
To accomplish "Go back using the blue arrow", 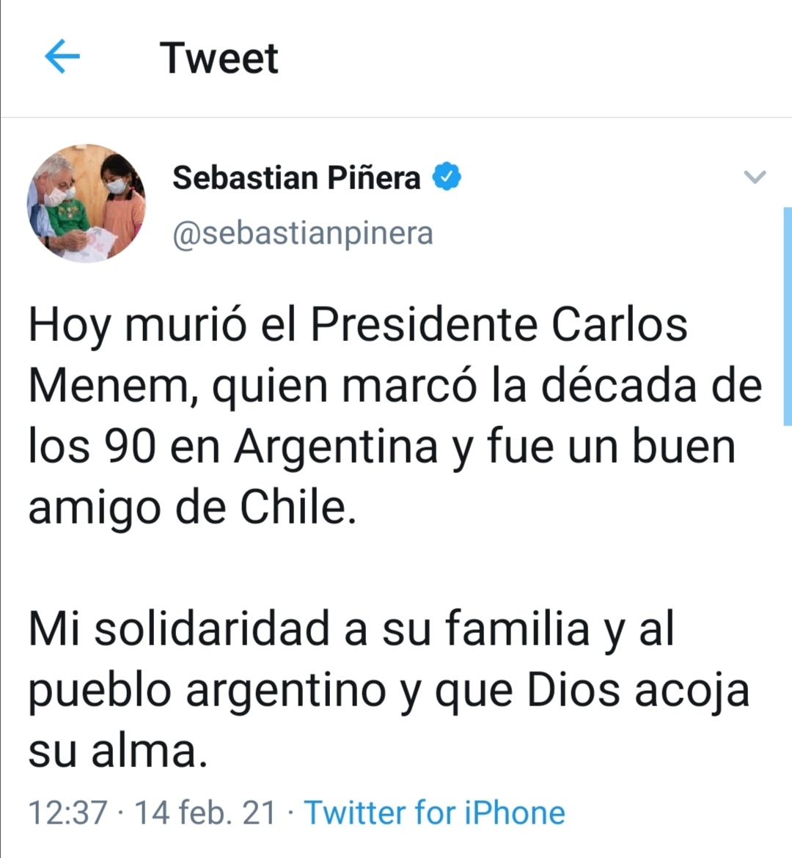I will point(62,56).
